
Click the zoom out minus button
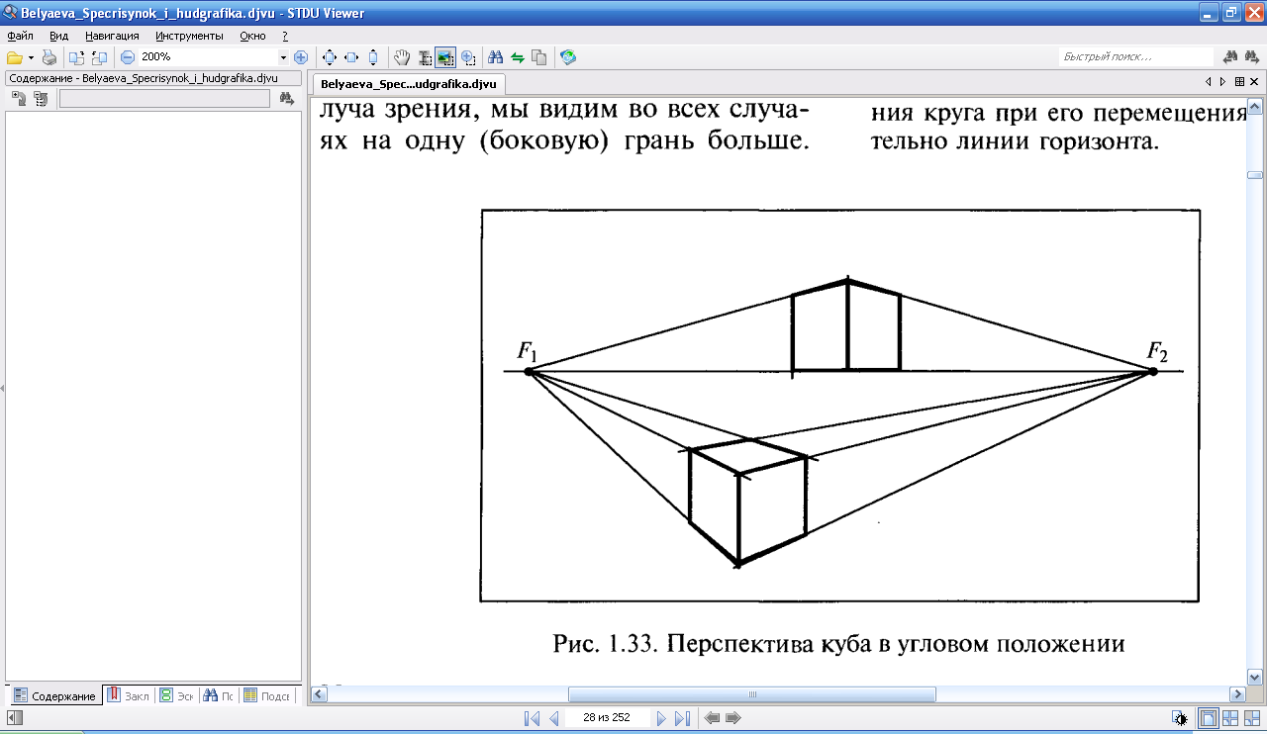(x=128, y=57)
